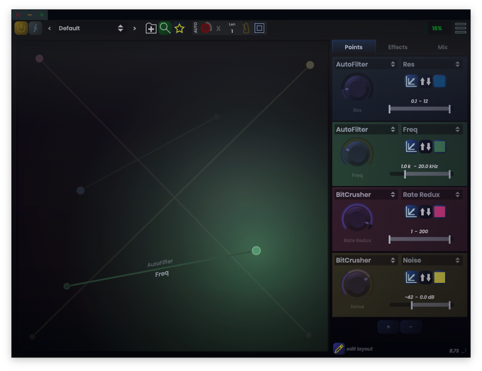The height and width of the screenshot is (371, 482).
Task: Toggle the yellow power button
Action: click(21, 28)
